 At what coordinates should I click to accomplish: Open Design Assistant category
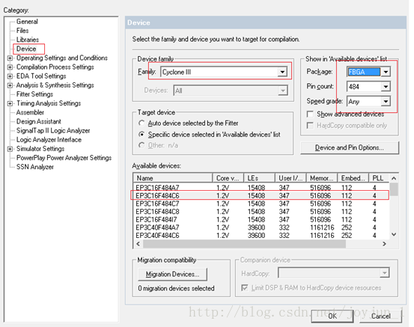coord(38,121)
